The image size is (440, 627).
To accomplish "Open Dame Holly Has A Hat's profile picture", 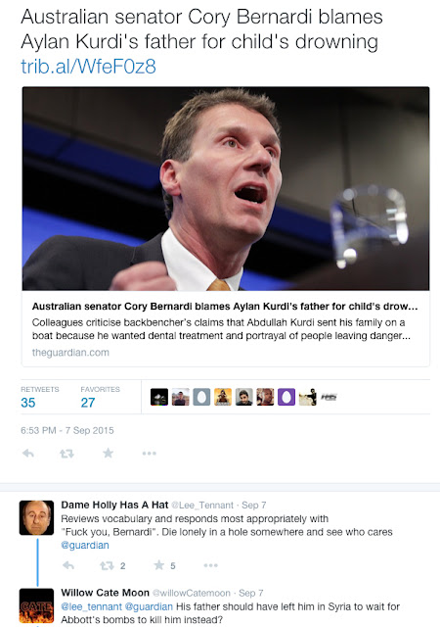I will [x=36, y=517].
